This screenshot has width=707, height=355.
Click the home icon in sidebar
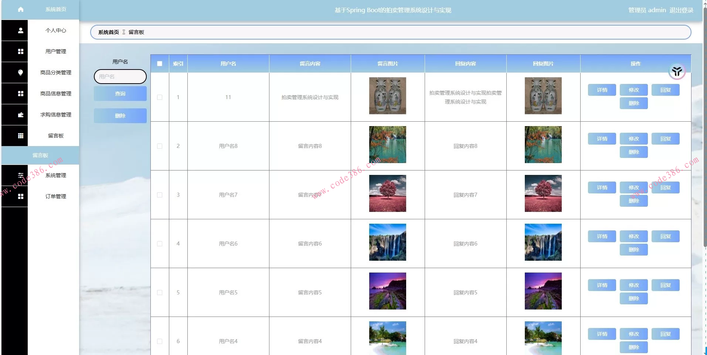[21, 10]
